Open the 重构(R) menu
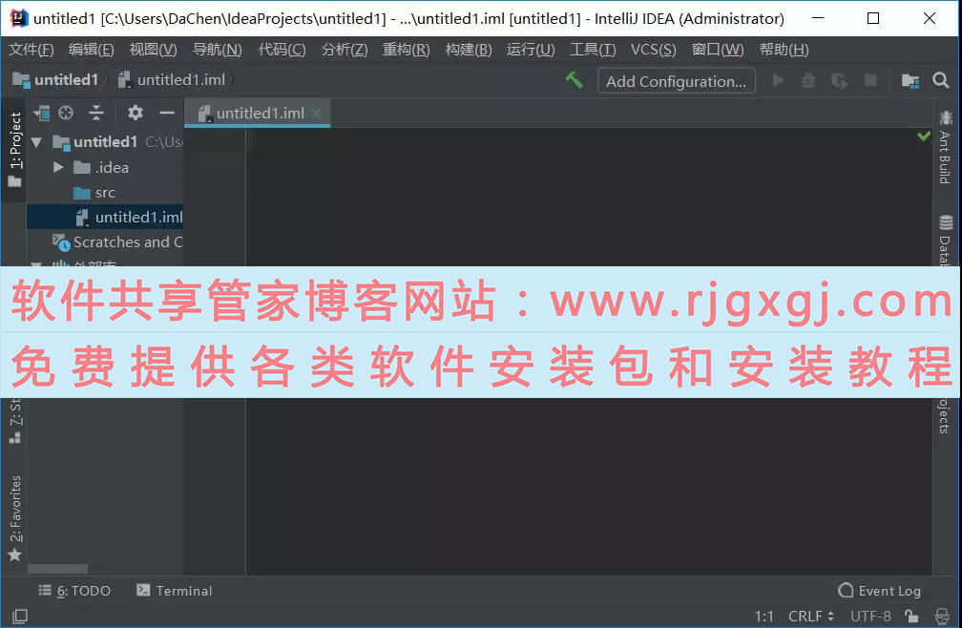The width and height of the screenshot is (962, 628). (406, 49)
